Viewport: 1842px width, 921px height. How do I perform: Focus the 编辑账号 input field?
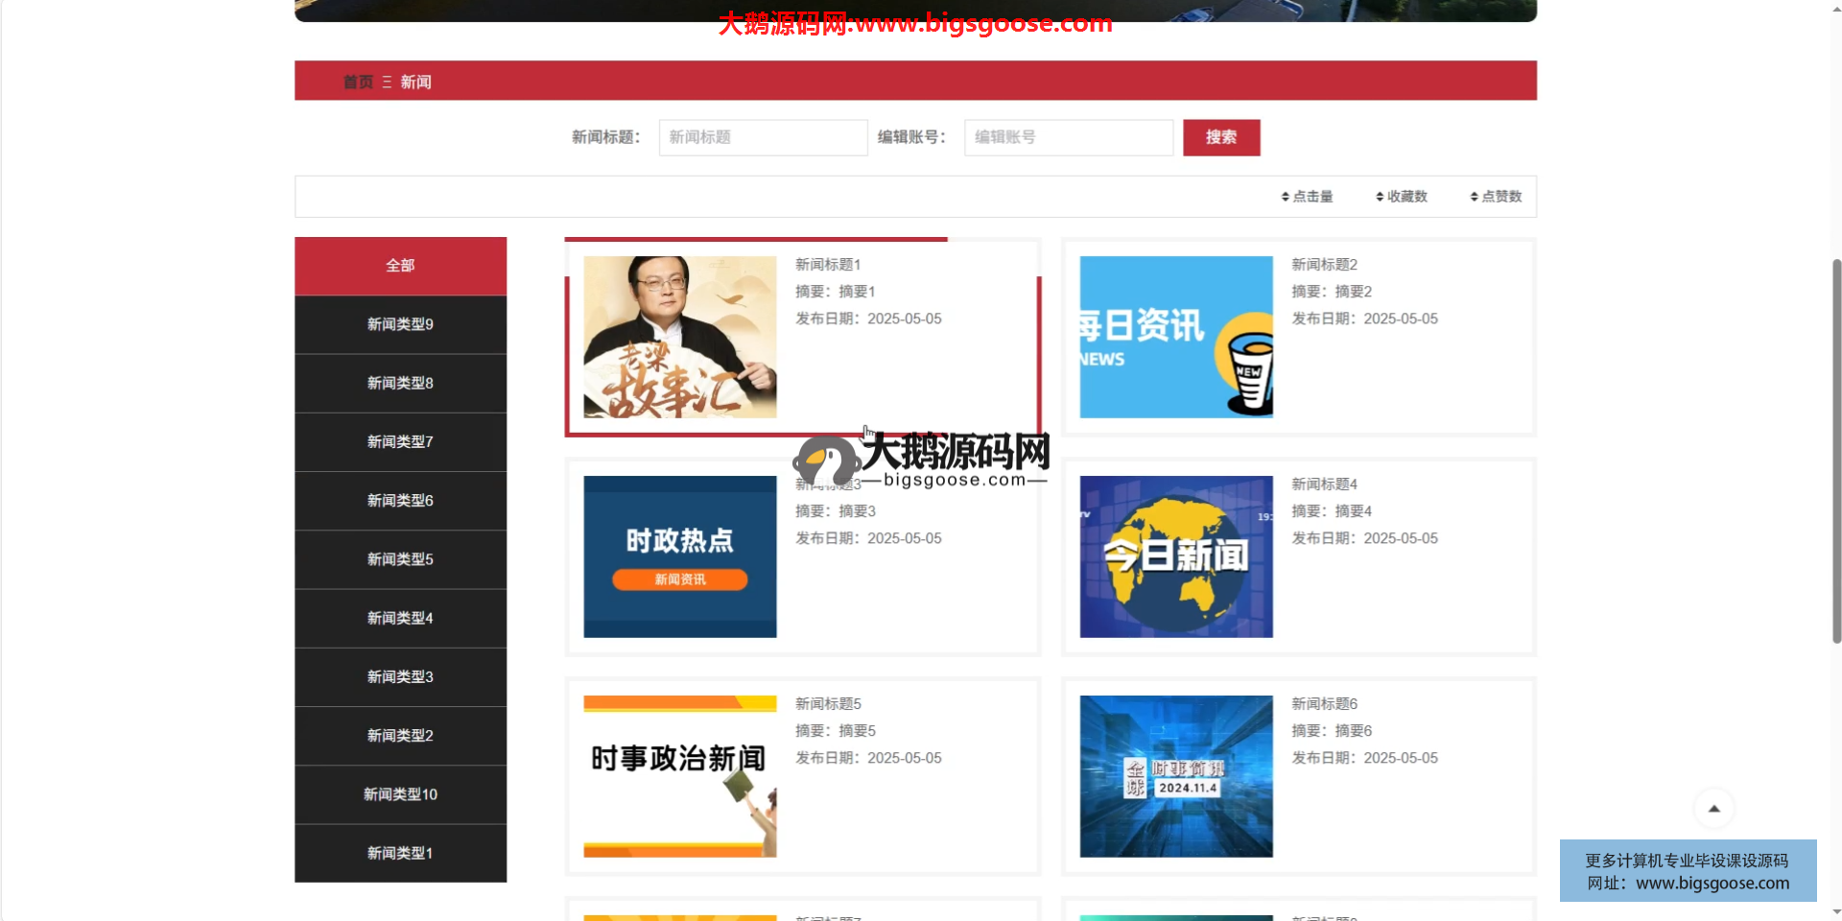coord(1068,137)
